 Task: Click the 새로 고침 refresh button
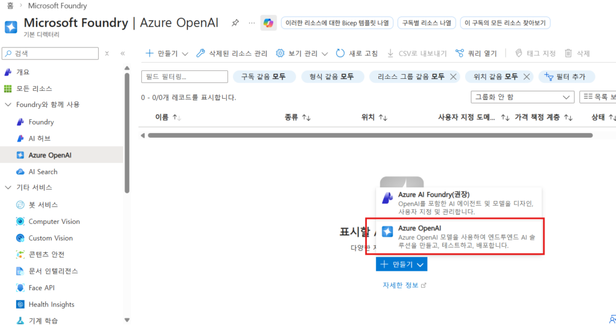[x=357, y=53]
